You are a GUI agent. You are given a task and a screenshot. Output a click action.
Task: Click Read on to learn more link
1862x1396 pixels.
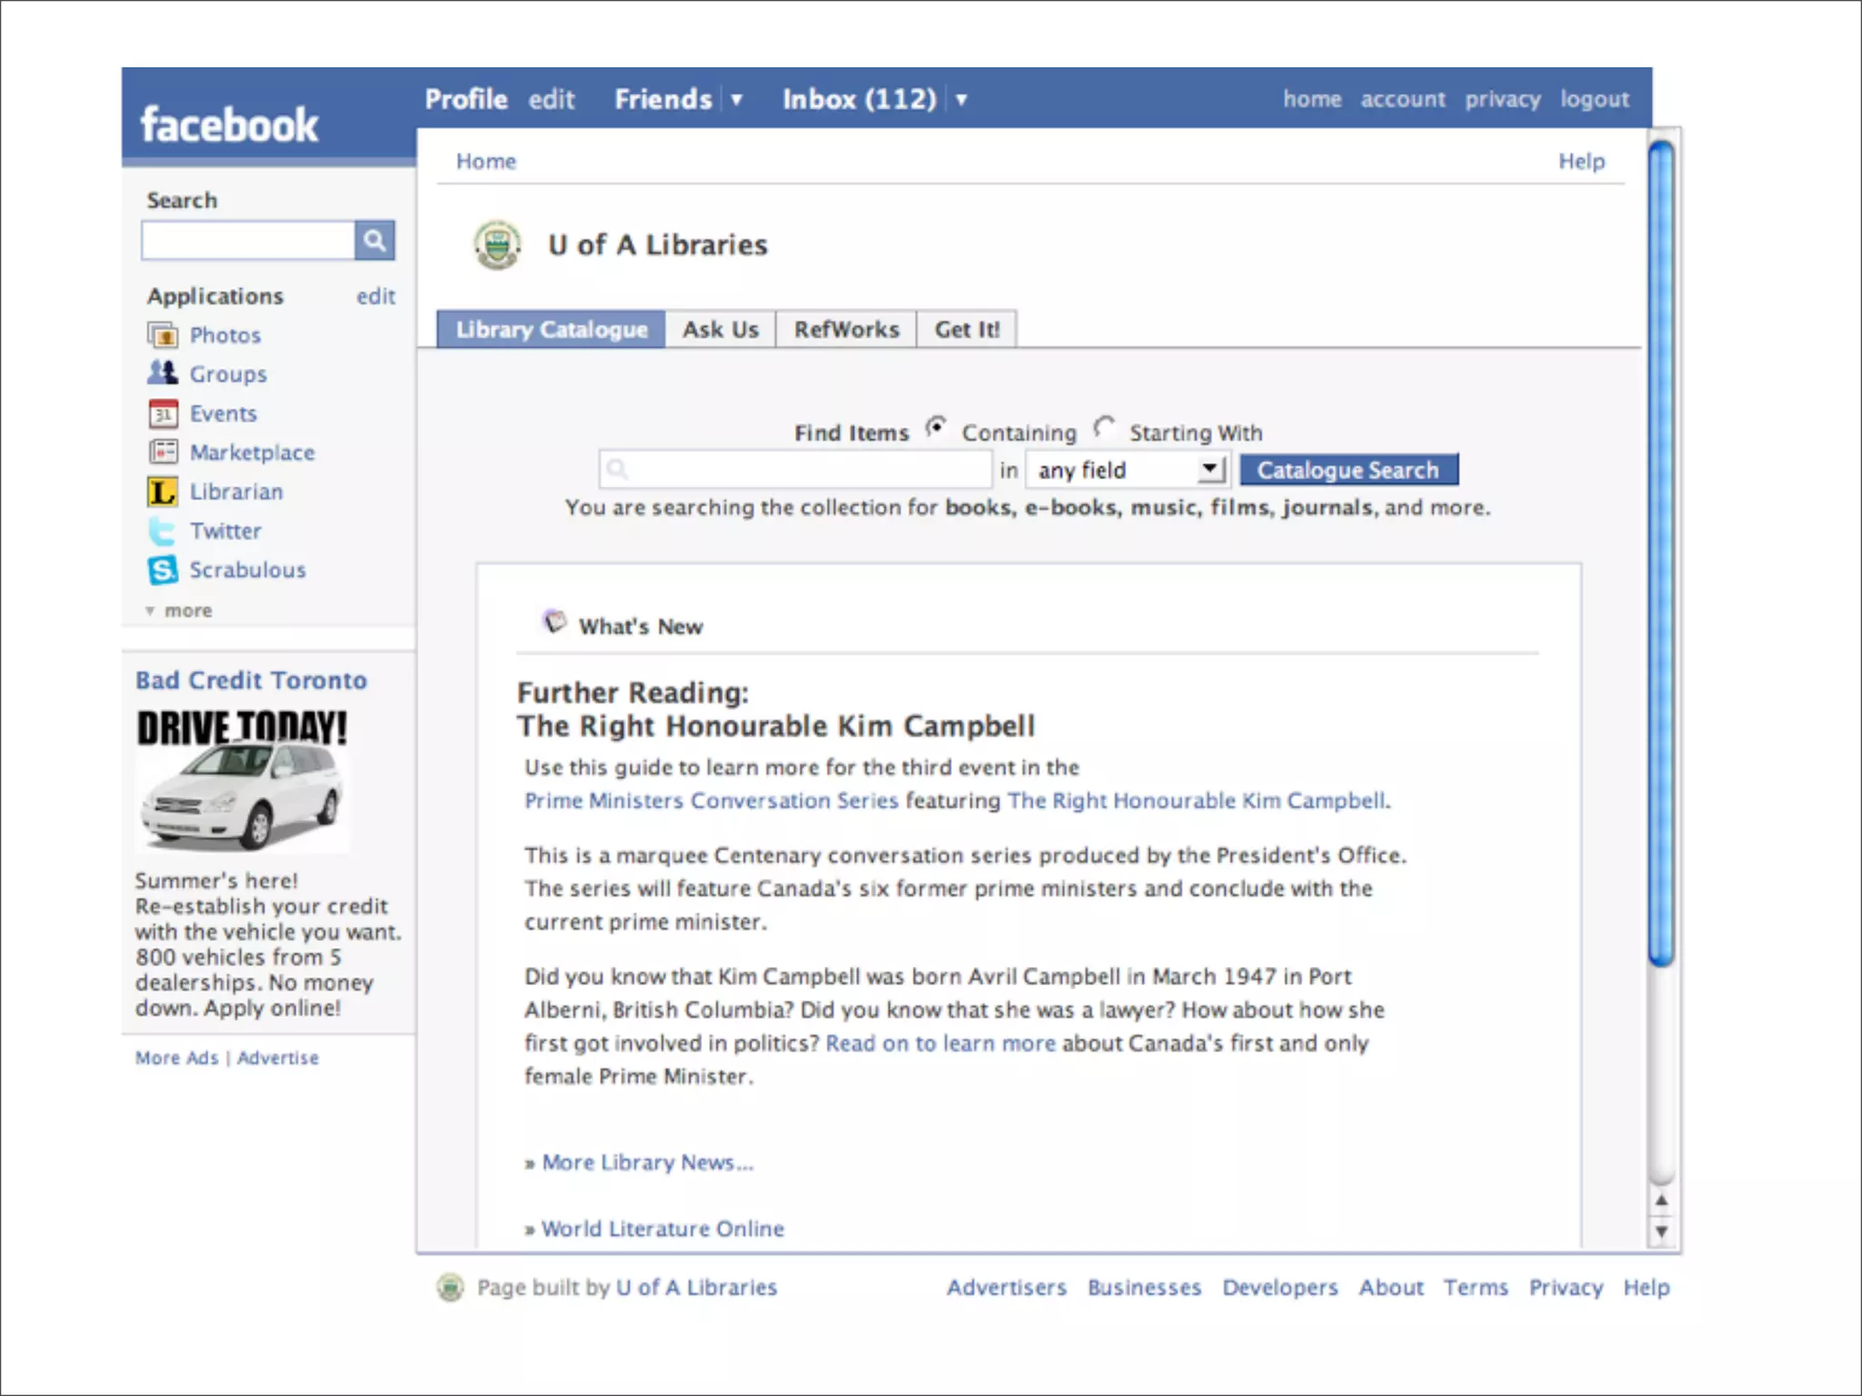(x=941, y=1043)
